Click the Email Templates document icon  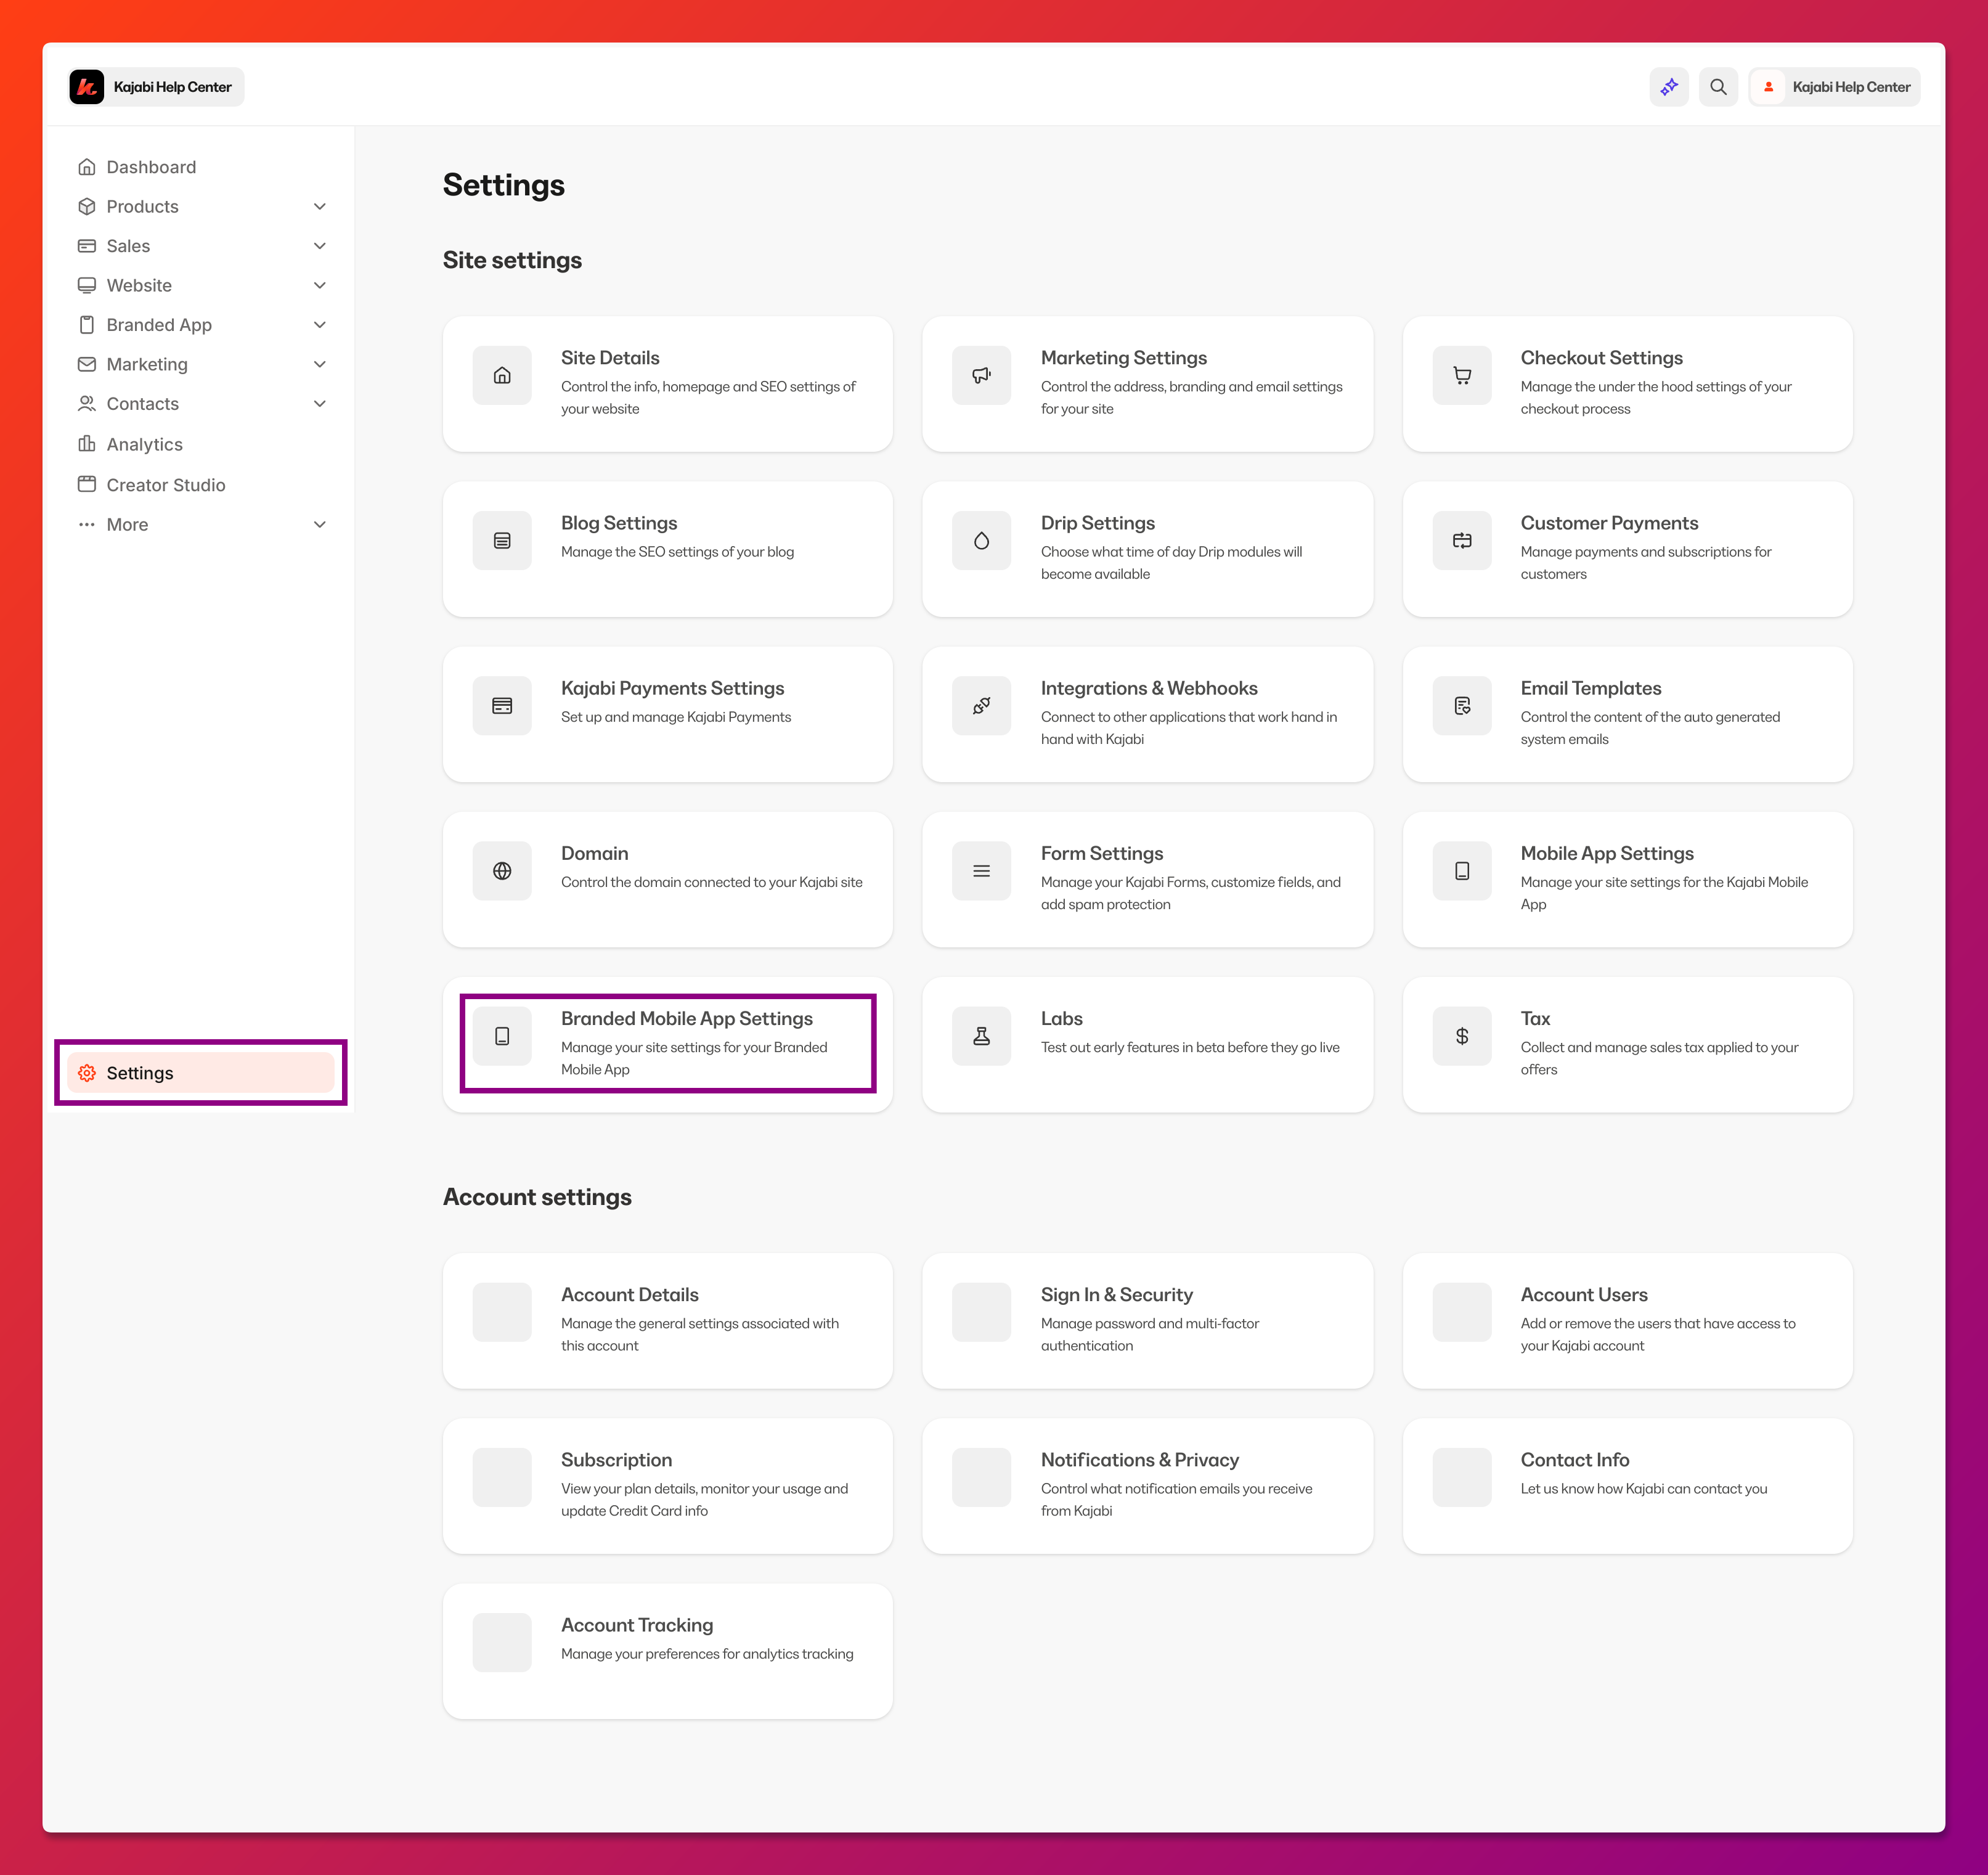[1462, 706]
